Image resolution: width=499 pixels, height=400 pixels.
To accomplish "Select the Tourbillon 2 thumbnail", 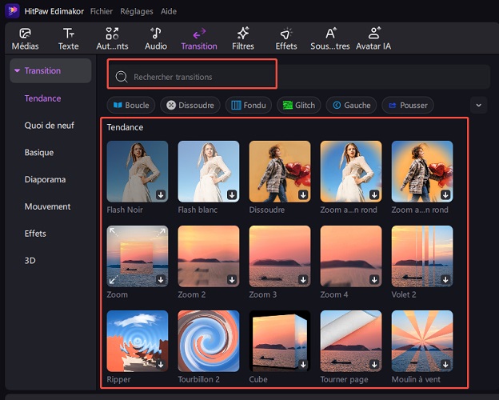I will pyautogui.click(x=209, y=341).
